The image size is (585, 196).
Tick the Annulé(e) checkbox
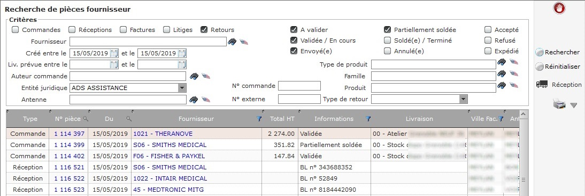(387, 51)
